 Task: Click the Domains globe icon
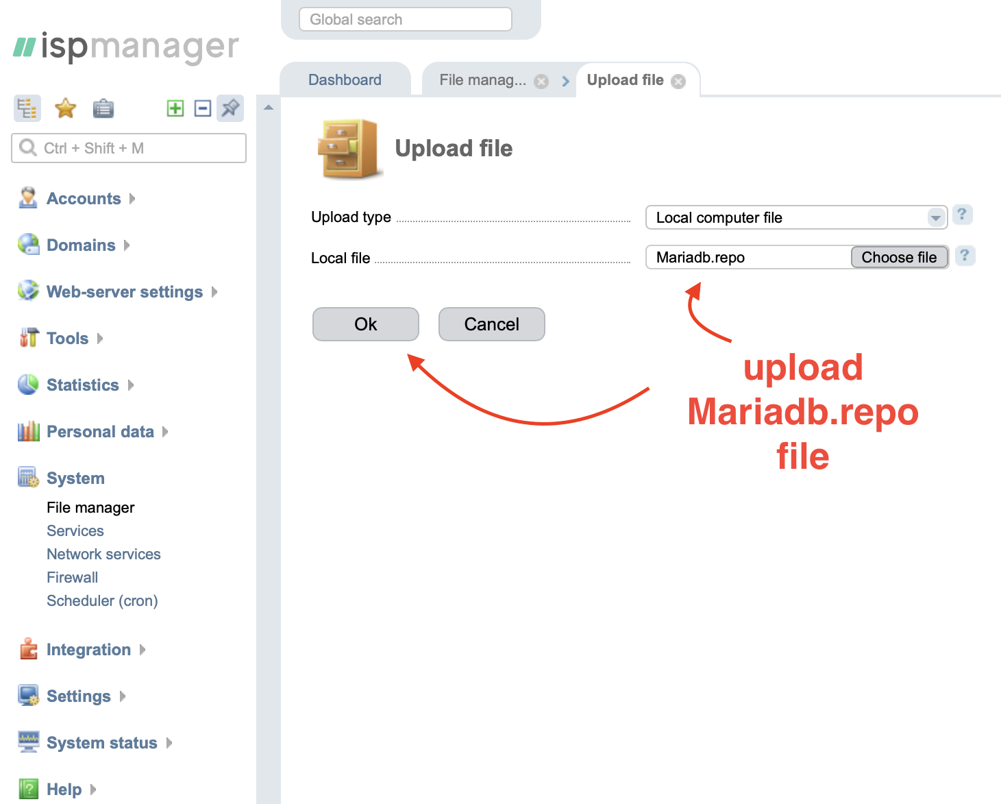pos(28,245)
